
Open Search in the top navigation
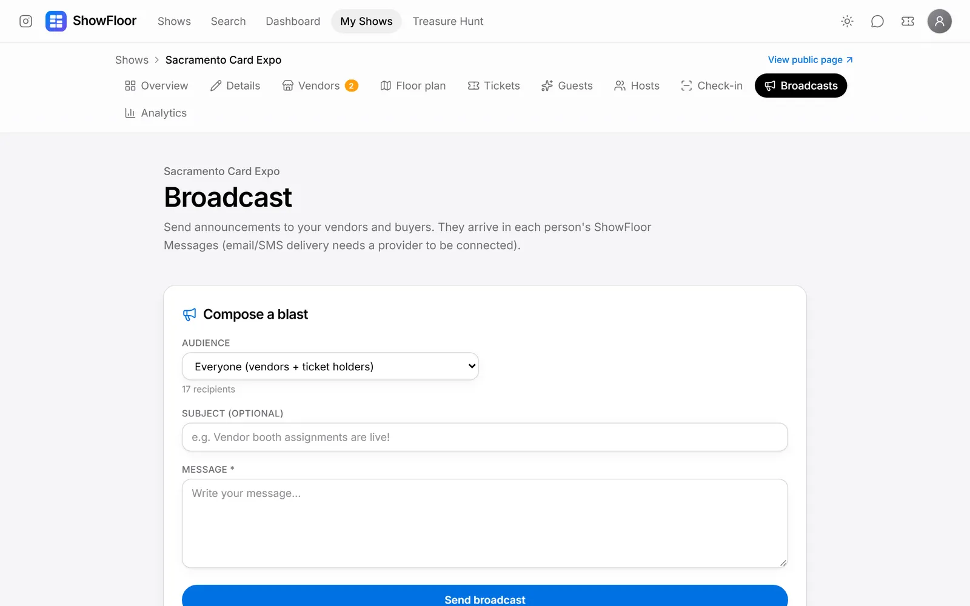point(228,21)
